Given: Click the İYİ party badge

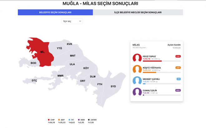Looking at the screenshot, I should click(179, 79).
